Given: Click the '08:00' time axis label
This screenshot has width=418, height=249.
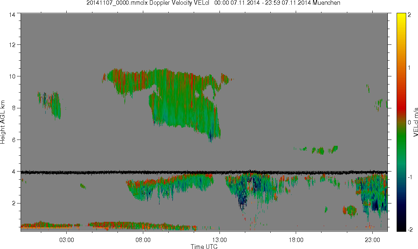Looking at the screenshot, I should [x=143, y=240].
